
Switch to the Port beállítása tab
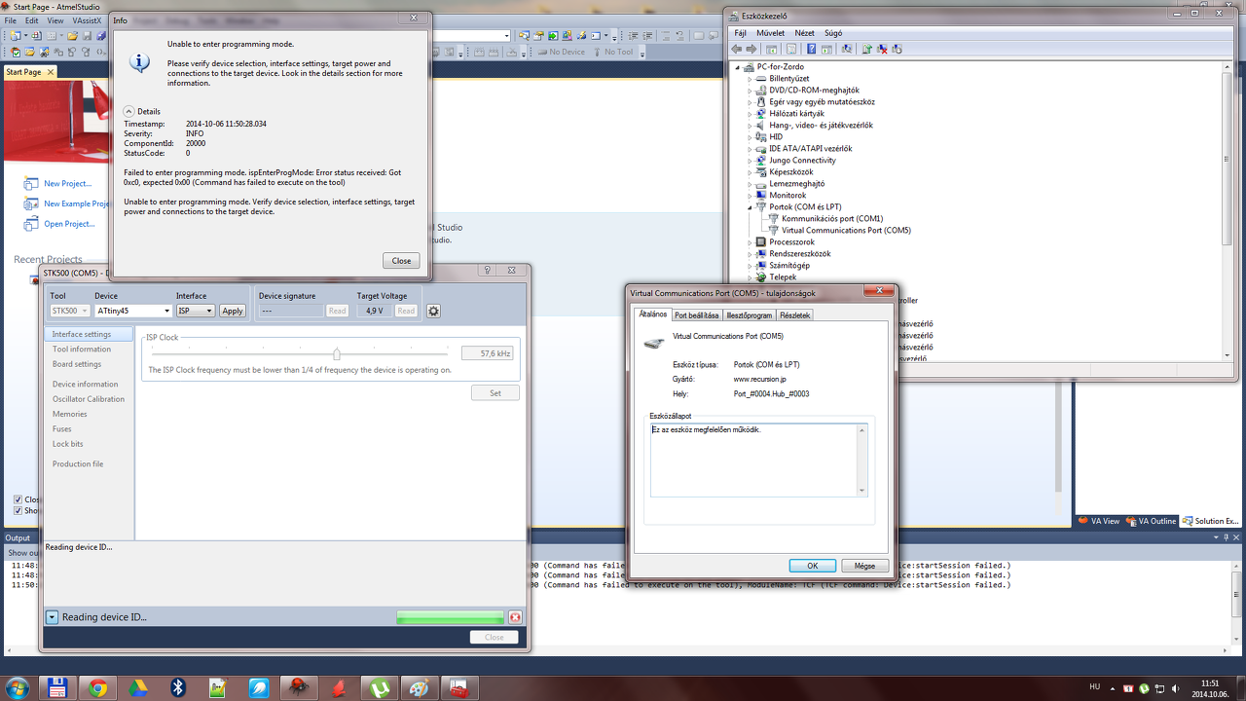[x=697, y=315]
